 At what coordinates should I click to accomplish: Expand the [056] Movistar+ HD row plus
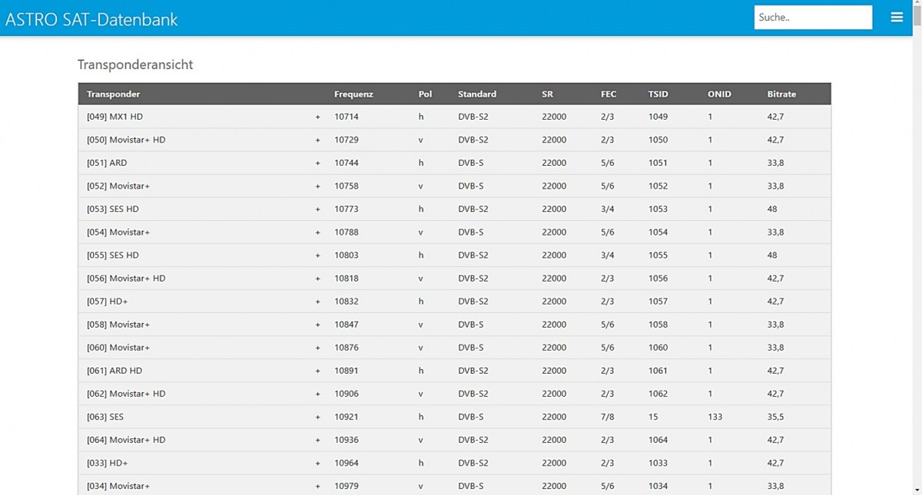click(x=317, y=278)
